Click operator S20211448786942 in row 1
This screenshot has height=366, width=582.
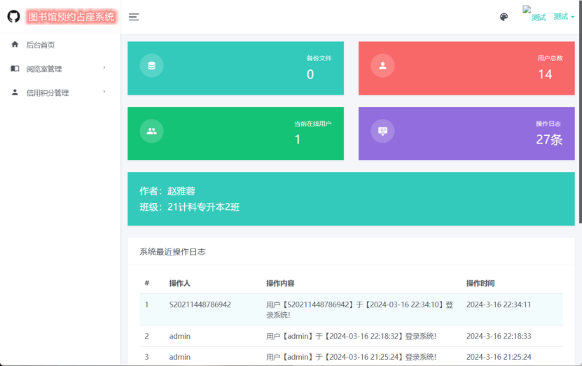click(200, 304)
